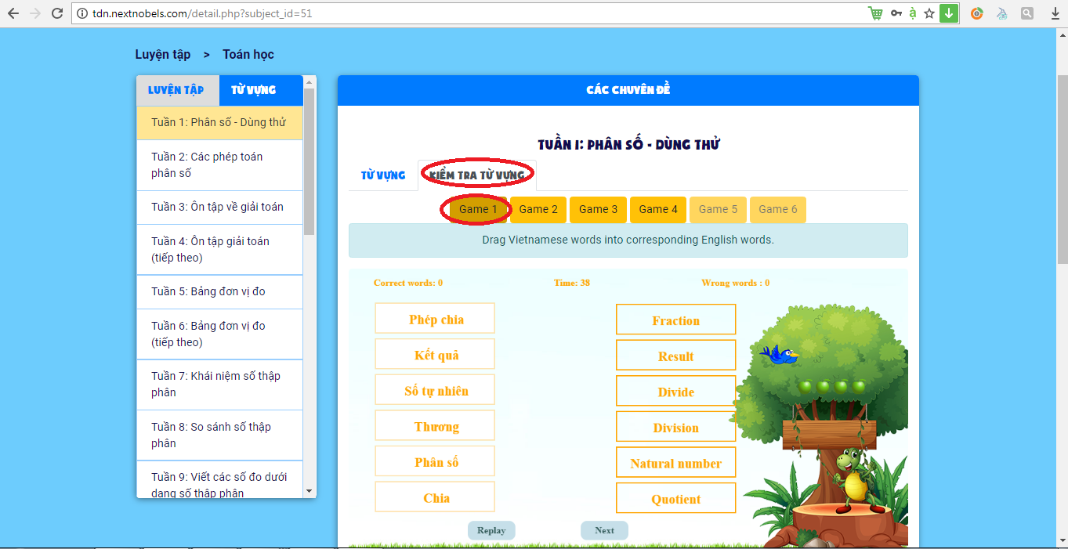Click the sidebar list scrollbar thumb

pyautogui.click(x=310, y=161)
